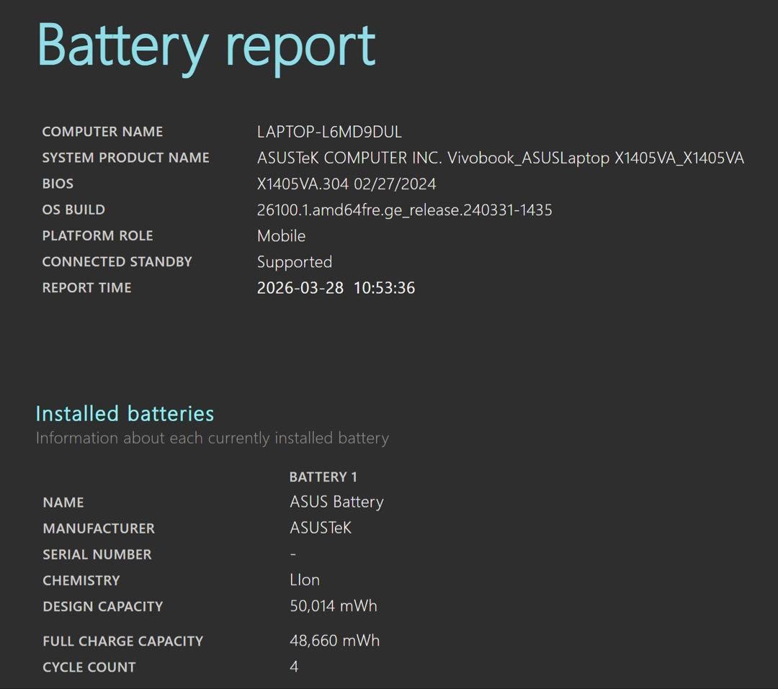This screenshot has width=778, height=689.
Task: Select the SERIAL NUMBER row label
Action: [97, 554]
